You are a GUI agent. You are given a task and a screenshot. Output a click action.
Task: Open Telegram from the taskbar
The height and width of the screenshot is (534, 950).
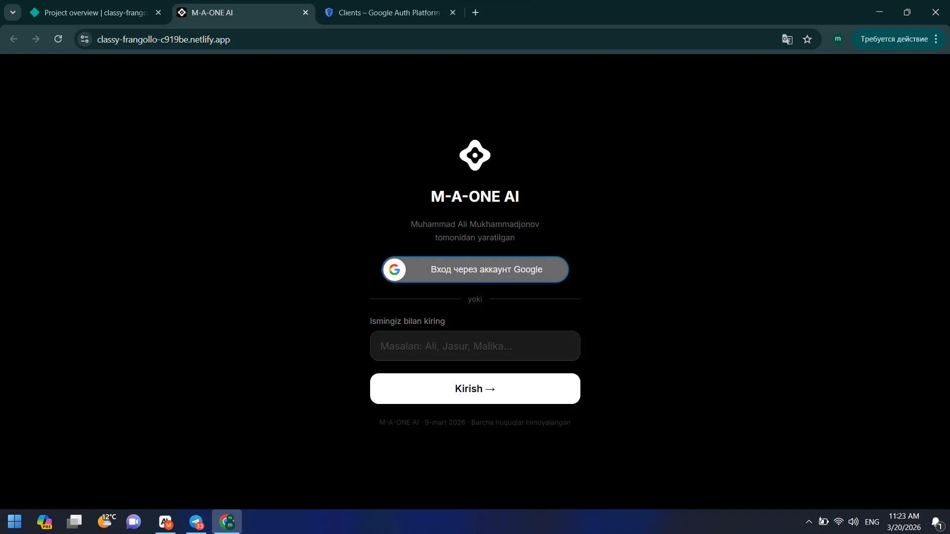196,522
